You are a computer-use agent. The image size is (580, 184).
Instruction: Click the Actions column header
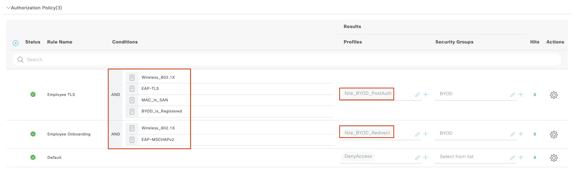(555, 42)
